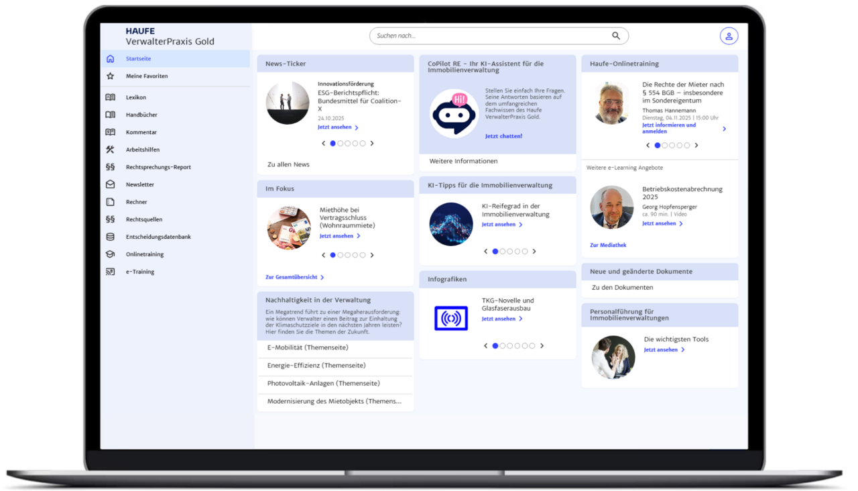The image size is (858, 491).
Task: Open Meine Favoriten star icon
Action: tap(111, 76)
